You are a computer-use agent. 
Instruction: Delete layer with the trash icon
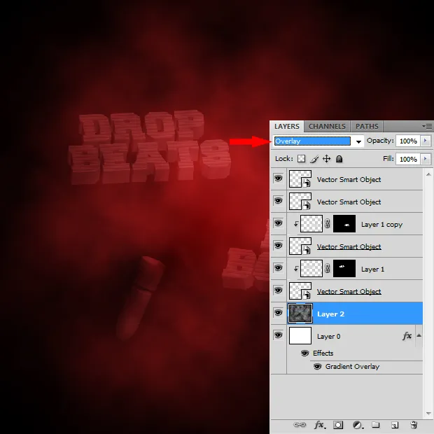[x=414, y=425]
